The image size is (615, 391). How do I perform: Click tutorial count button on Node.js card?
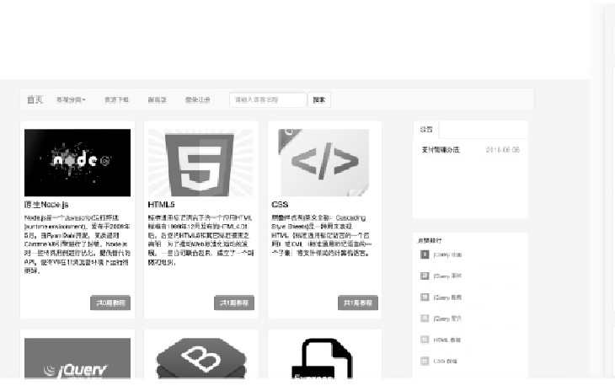coord(110,303)
